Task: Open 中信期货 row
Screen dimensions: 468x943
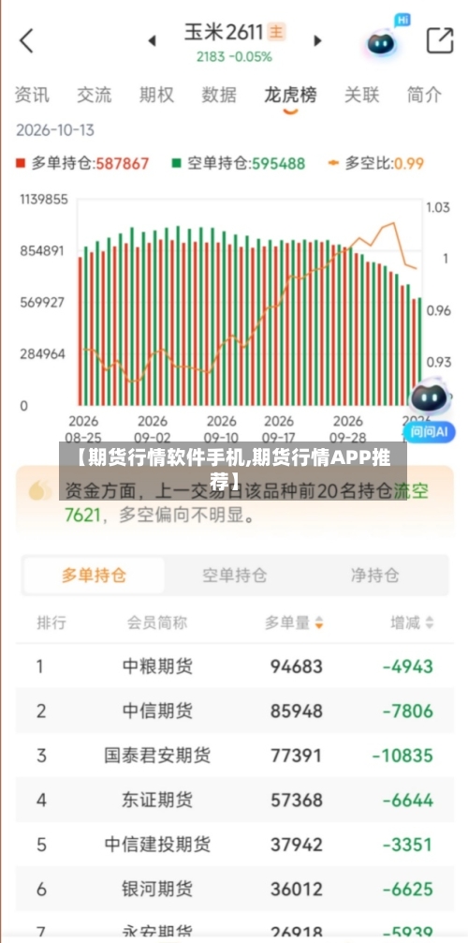Action: 234,711
